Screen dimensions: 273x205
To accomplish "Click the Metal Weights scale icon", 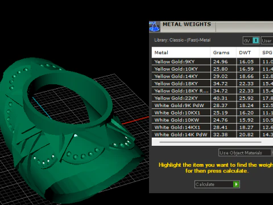I will click(x=154, y=27).
